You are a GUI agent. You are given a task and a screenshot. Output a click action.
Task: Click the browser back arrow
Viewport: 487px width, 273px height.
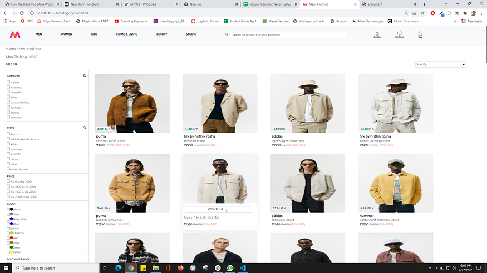pyautogui.click(x=6, y=13)
